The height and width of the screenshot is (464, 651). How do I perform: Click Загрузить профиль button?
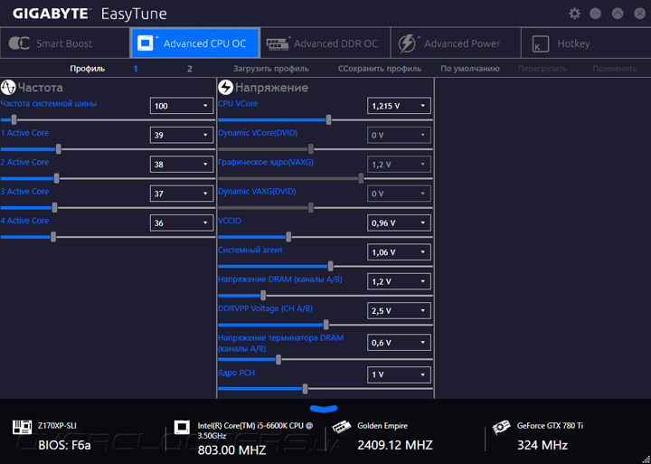point(270,69)
